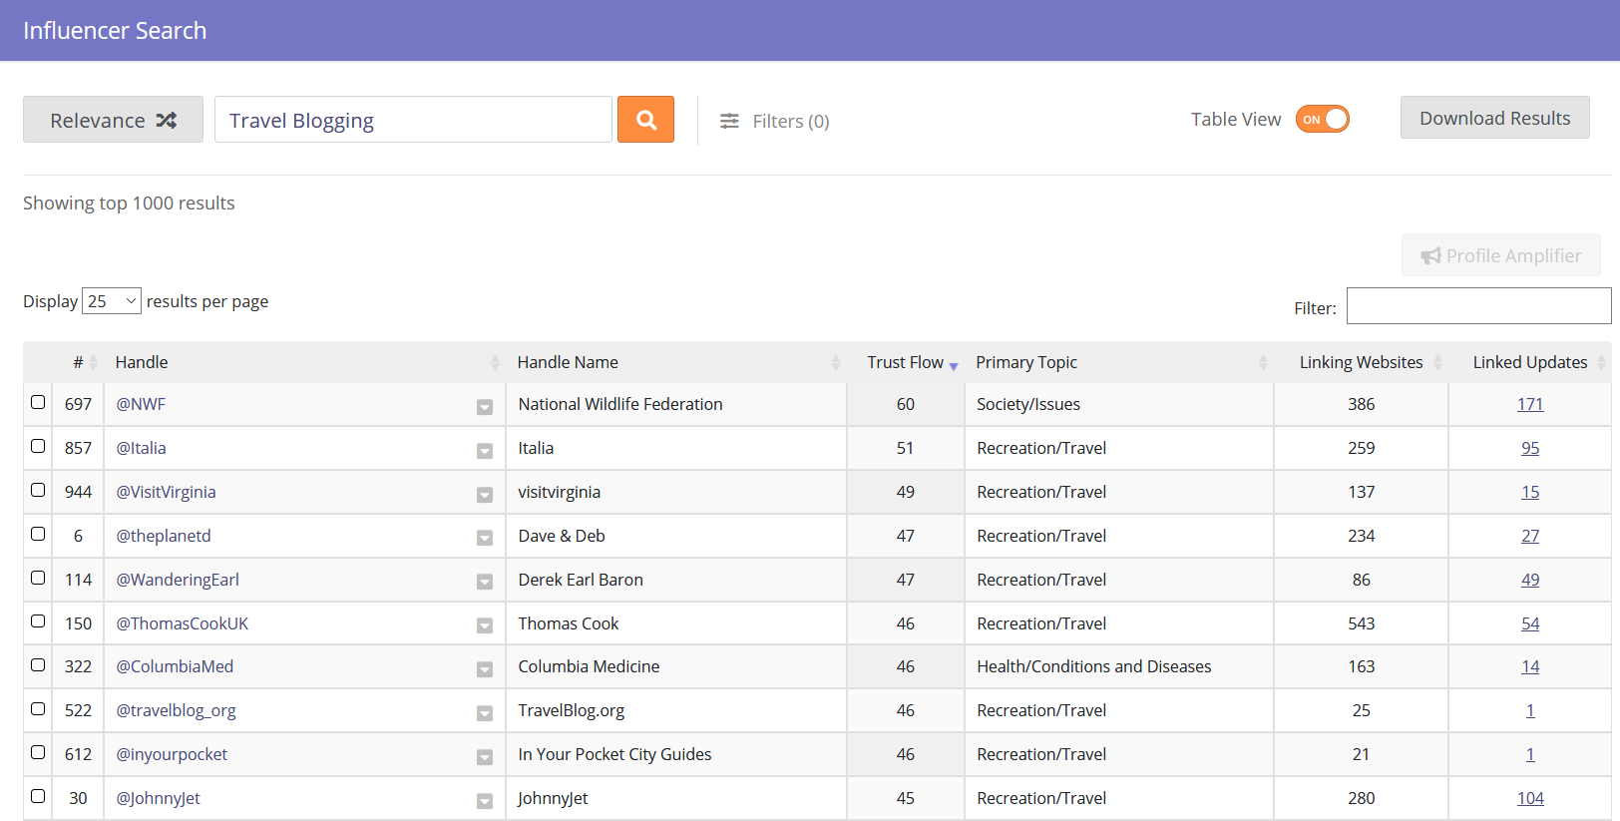Click the table Filter text box
This screenshot has height=821, width=1620.
click(x=1478, y=305)
